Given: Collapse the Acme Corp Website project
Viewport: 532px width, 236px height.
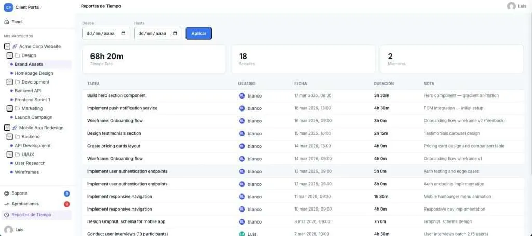Looking at the screenshot, I should pyautogui.click(x=7, y=46).
